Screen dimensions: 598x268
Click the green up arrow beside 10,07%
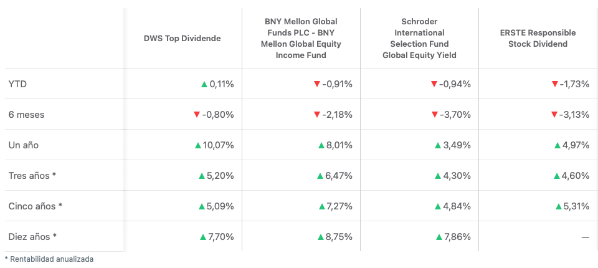click(x=198, y=145)
